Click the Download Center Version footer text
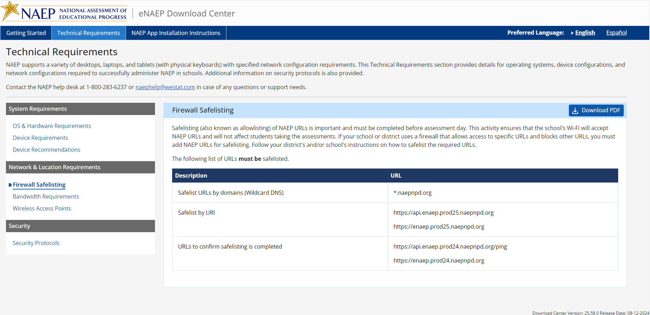 [x=591, y=313]
